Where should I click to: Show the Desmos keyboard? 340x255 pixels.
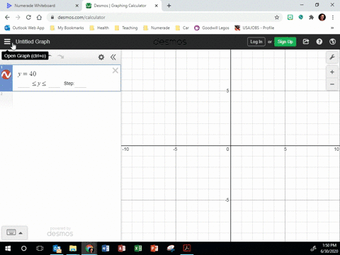tap(11, 232)
